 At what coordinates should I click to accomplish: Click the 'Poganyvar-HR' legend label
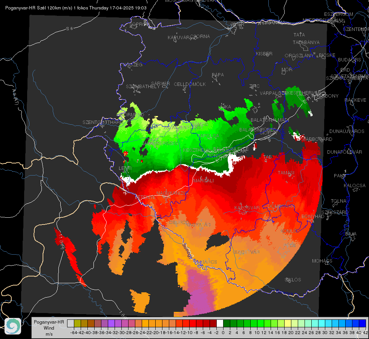[x=49, y=322]
